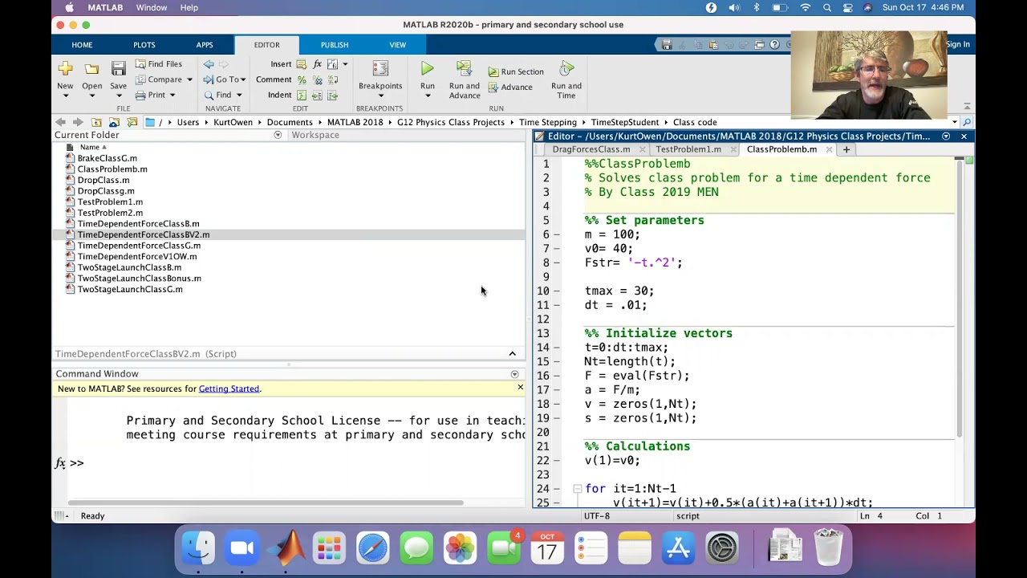Switch to the HOME ribbon tab
1027x578 pixels.
point(82,45)
